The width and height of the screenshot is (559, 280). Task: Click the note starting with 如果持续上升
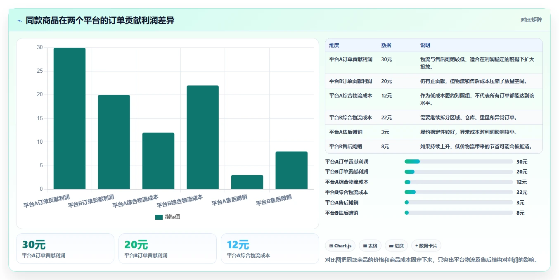coord(476,147)
